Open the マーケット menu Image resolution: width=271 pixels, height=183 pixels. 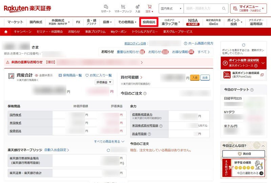(15, 22)
